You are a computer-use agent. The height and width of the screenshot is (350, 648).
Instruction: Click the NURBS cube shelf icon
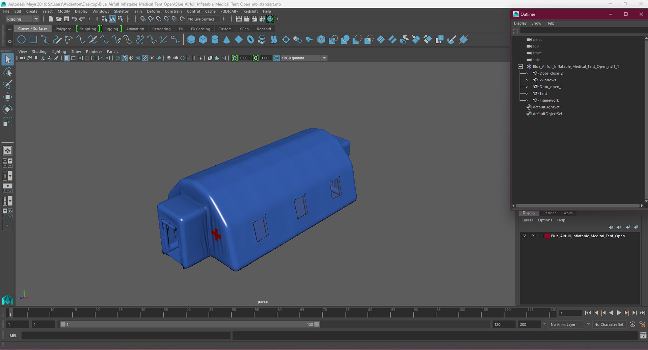[203, 39]
